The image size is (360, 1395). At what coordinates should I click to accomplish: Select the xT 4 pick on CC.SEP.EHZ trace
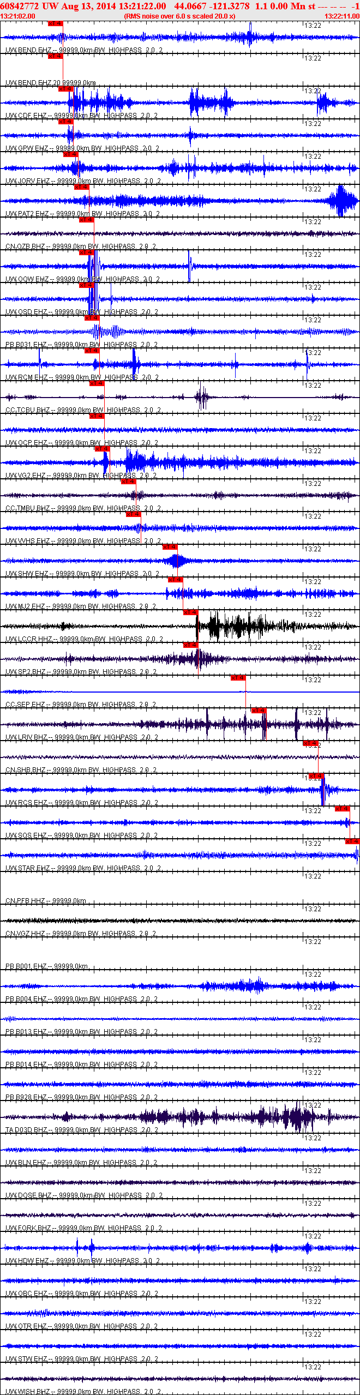238,678
